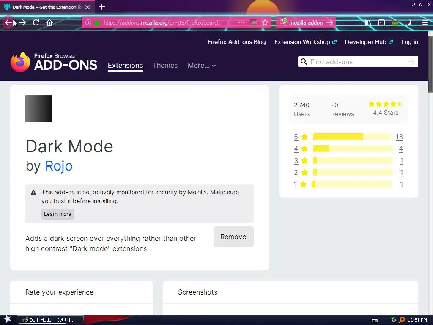Close the Dark Mode browser tab
The width and height of the screenshot is (433, 325).
pyautogui.click(x=88, y=7)
